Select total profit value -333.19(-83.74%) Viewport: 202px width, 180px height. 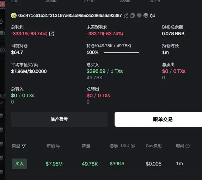(x=29, y=34)
